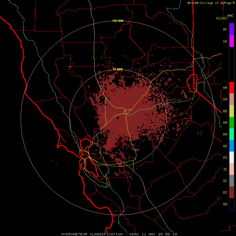Click the 'HR' legend label
The height and width of the screenshot is (236, 236).
[225, 123]
